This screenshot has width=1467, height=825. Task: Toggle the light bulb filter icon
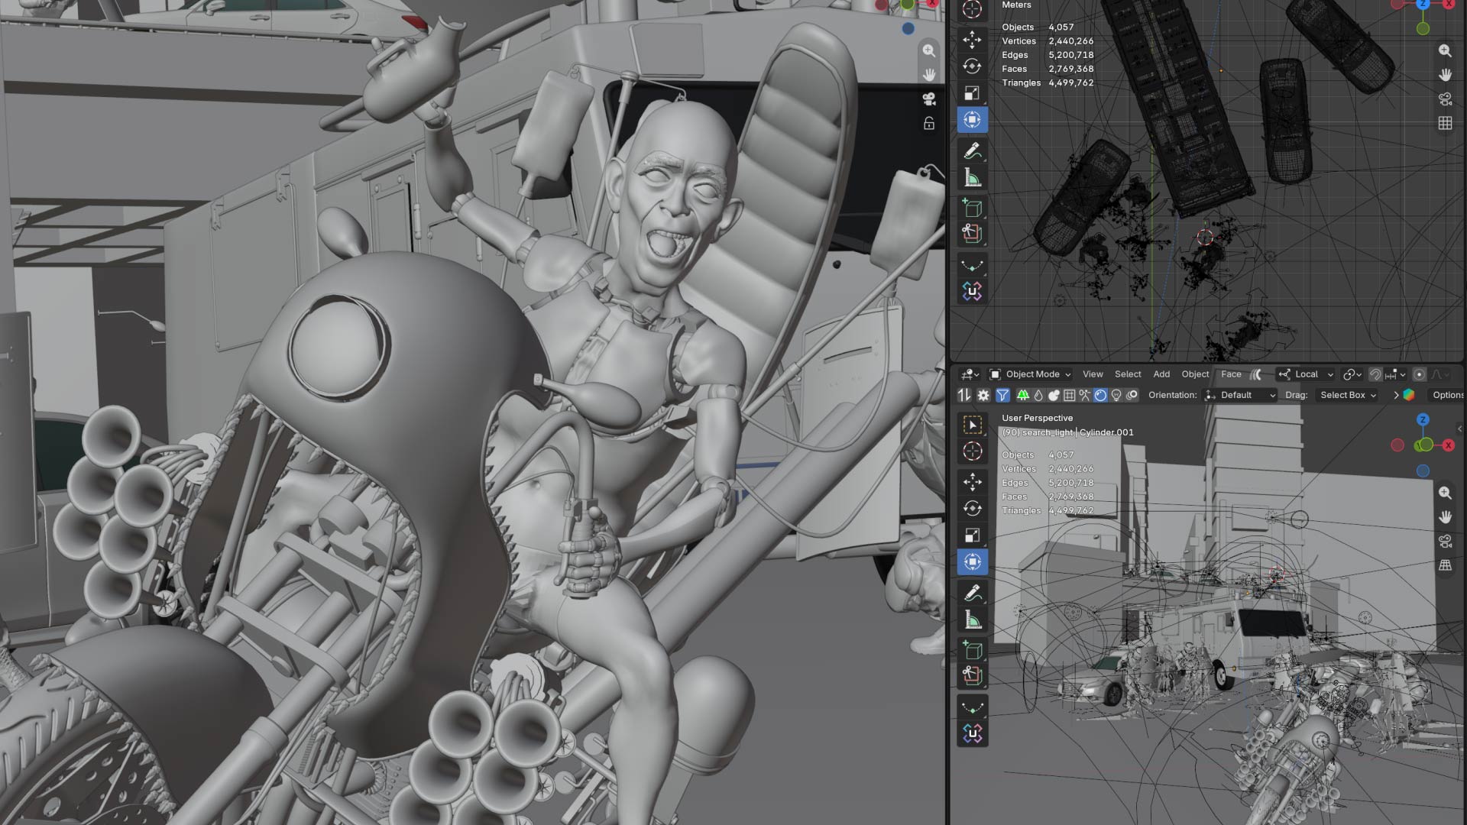[x=1116, y=395]
